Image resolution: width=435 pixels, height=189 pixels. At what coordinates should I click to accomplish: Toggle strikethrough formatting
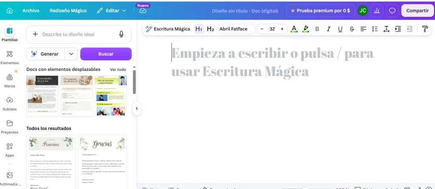pos(352,29)
